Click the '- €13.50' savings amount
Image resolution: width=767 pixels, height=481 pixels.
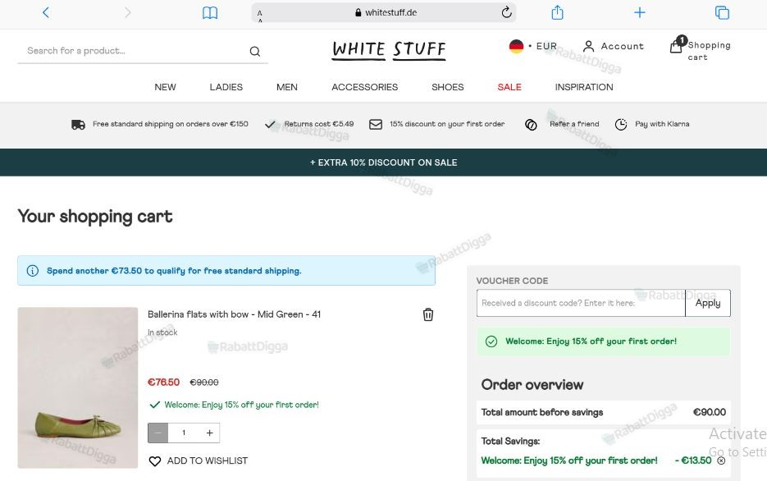coord(692,460)
